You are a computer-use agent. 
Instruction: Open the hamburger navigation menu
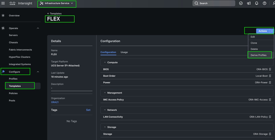[x=3, y=3]
